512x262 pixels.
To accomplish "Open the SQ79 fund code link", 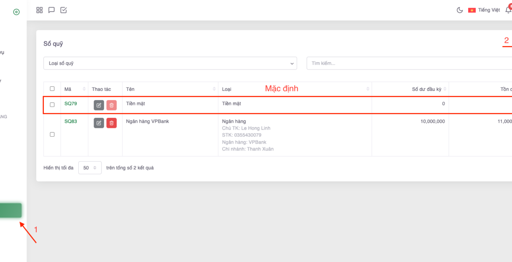I will [x=70, y=104].
